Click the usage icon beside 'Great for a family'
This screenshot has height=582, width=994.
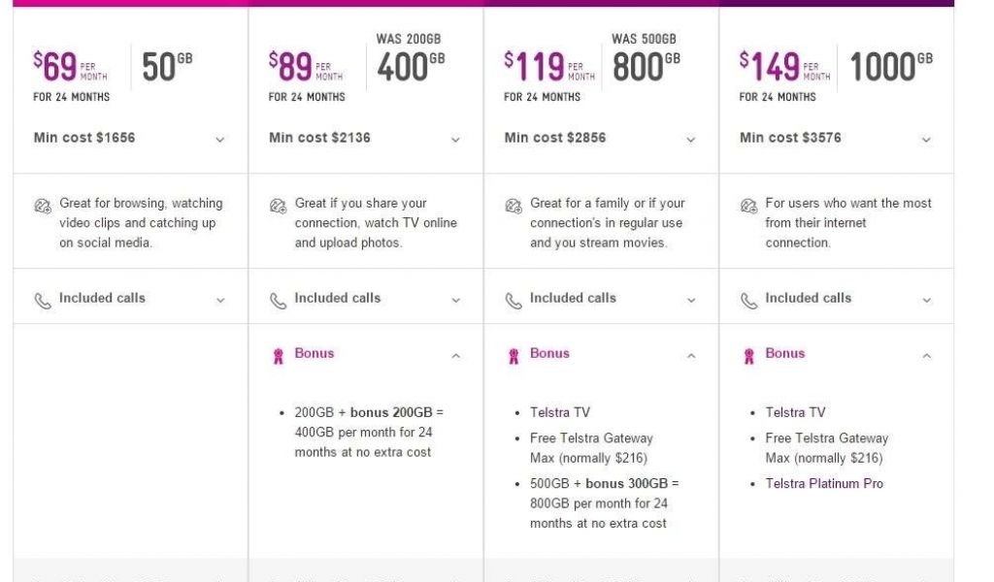click(x=514, y=206)
